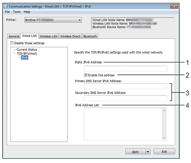Open the Help menu
191x163 pixels.
[27, 12]
